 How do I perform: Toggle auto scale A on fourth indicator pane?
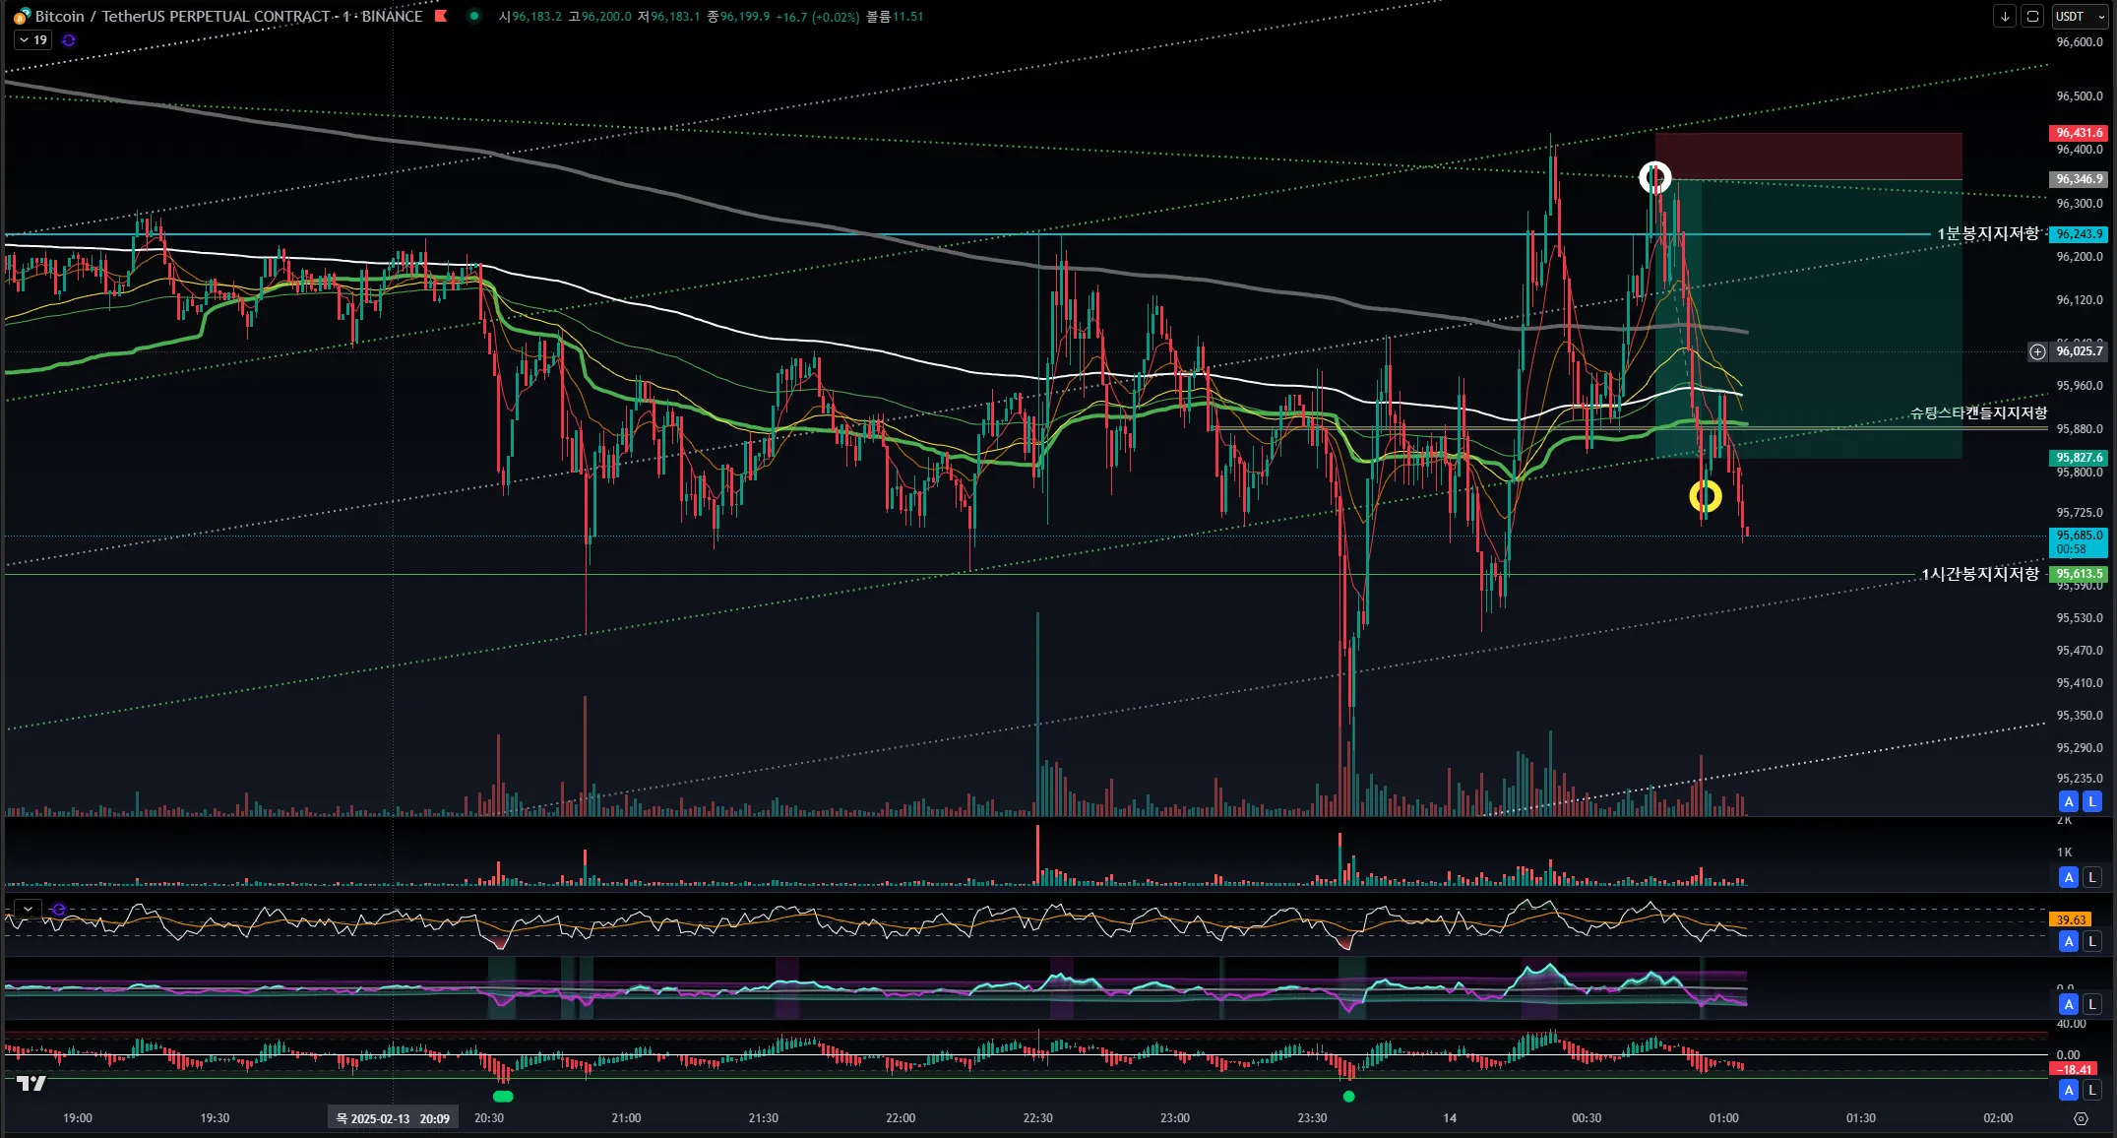[2069, 1004]
